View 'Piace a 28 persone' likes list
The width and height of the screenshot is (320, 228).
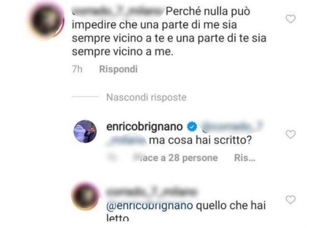click(x=176, y=158)
